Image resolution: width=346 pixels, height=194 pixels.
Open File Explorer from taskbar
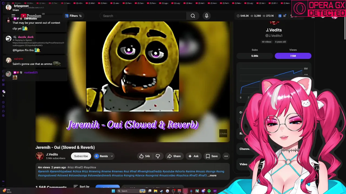point(155,191)
